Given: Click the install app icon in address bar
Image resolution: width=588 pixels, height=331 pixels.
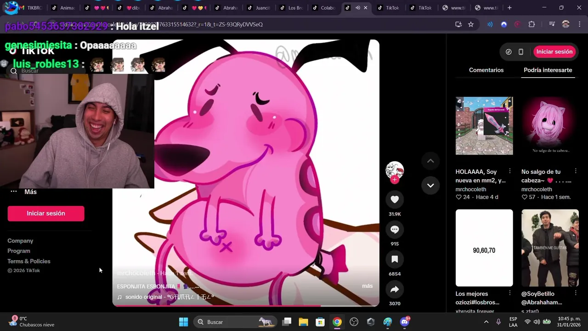Looking at the screenshot, I should (x=458, y=24).
